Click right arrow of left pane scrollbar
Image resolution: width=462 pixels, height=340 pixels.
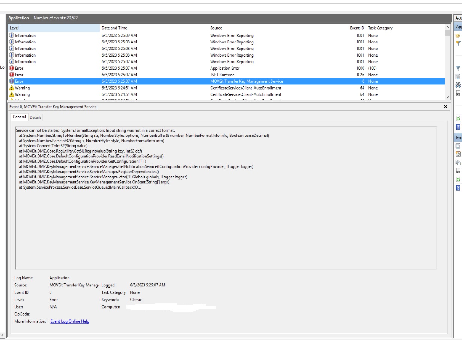point(3,335)
